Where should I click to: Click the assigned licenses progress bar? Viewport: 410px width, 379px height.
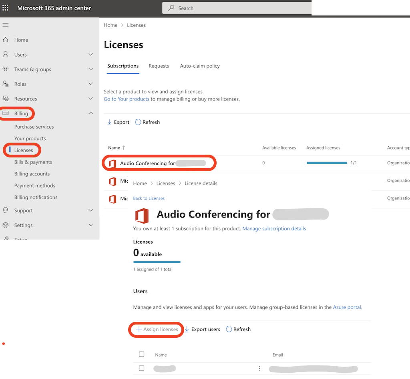tap(327, 163)
